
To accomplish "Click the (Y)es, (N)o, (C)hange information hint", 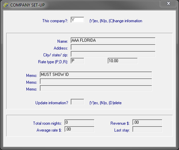I will (116, 21).
